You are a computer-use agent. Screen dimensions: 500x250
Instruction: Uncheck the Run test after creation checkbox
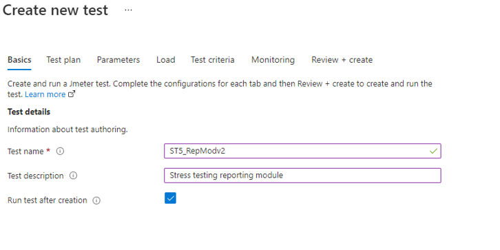(x=170, y=198)
